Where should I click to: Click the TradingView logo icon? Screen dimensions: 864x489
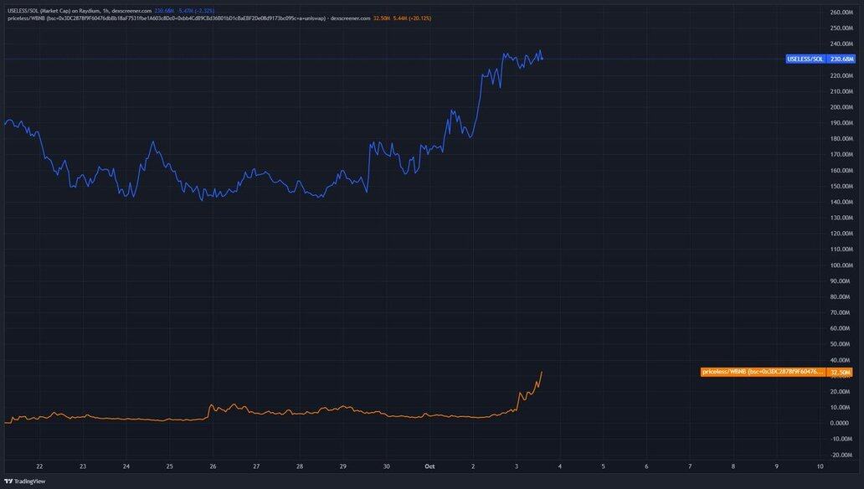pyautogui.click(x=8, y=481)
